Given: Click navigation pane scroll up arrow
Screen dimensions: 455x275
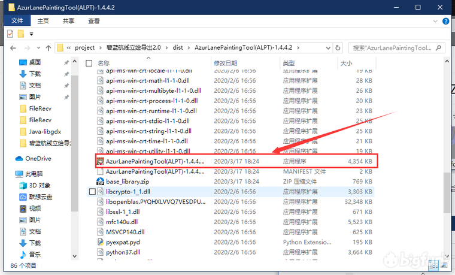Looking at the screenshot, I should (x=75, y=61).
